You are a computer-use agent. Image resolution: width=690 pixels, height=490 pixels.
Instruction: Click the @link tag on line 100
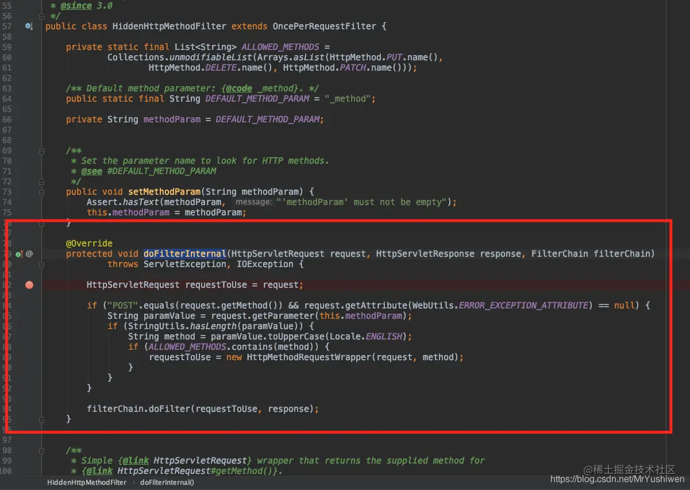(99, 471)
